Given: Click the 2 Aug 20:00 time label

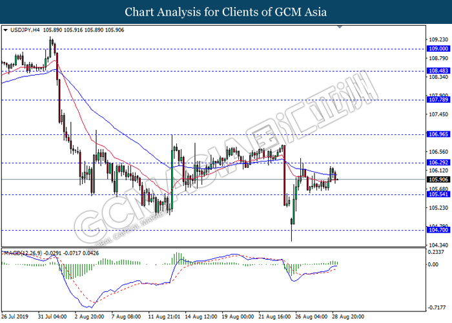Looking at the screenshot, I should 89,317.
